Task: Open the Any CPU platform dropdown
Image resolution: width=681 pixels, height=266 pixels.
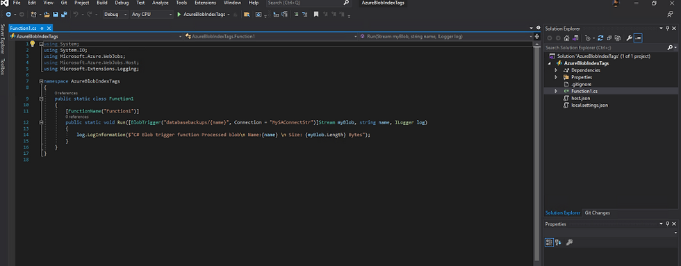Action: 151,15
